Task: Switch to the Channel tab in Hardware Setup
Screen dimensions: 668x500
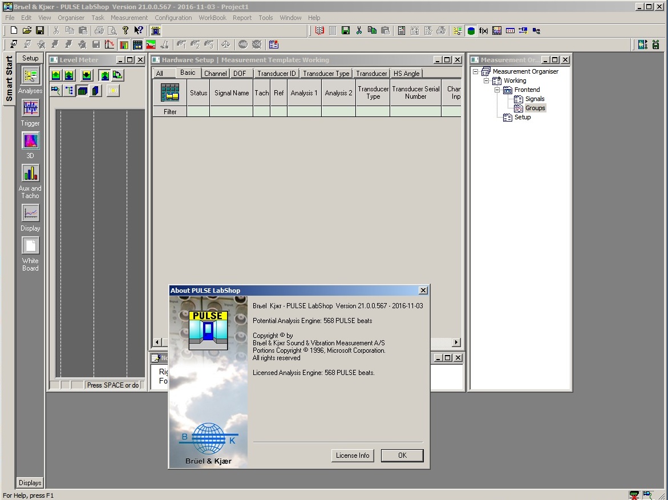Action: [x=215, y=73]
